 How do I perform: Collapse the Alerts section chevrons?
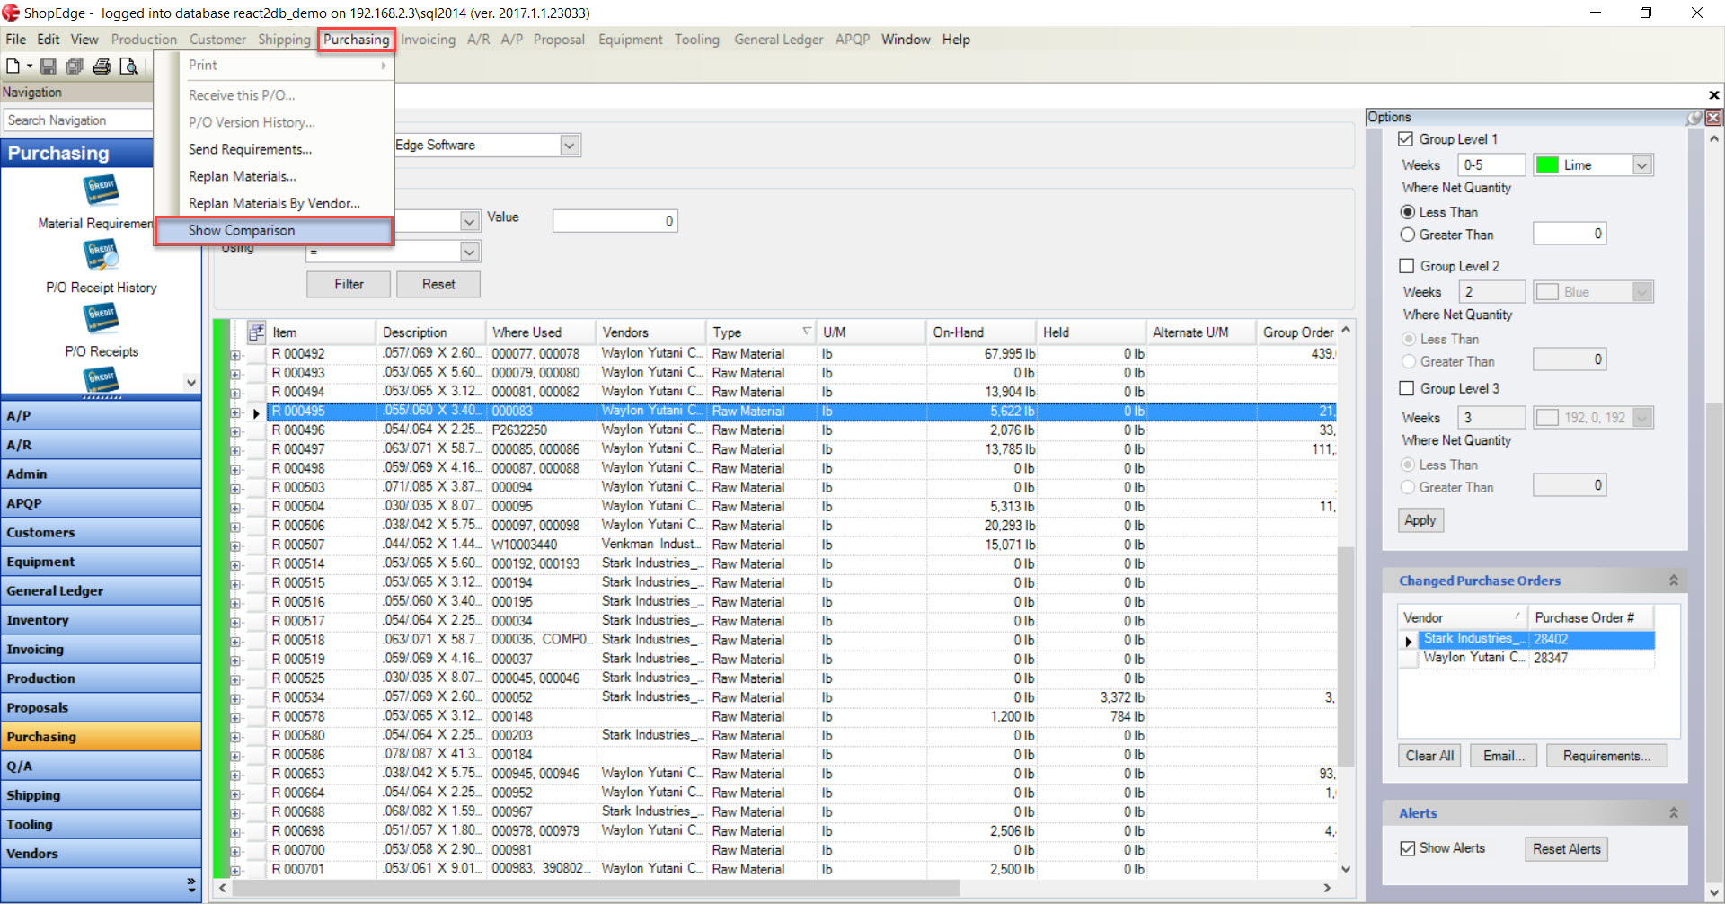point(1674,812)
